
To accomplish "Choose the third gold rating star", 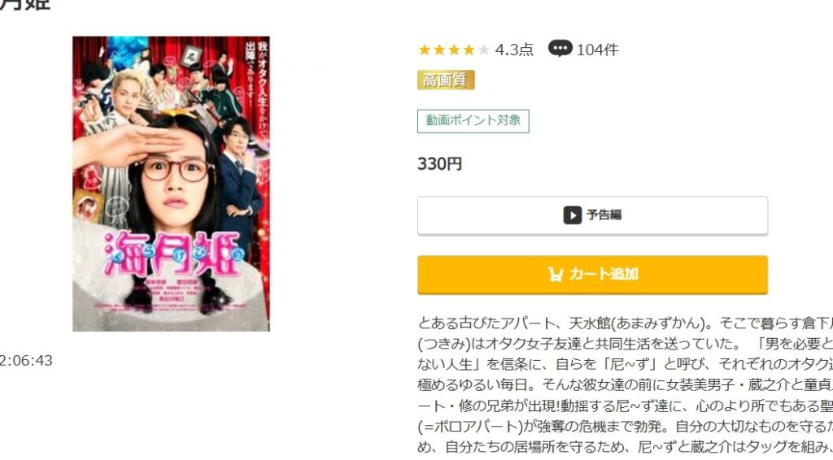I will (454, 50).
